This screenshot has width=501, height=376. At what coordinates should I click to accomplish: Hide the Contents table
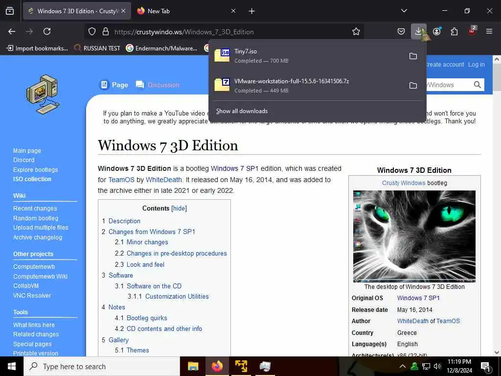point(179,209)
